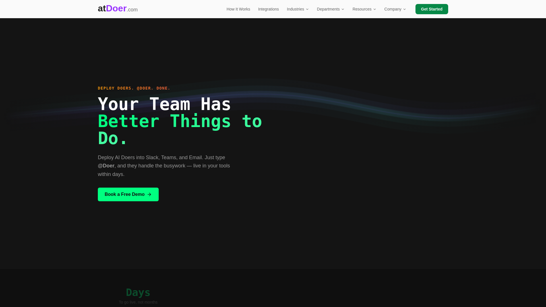Image resolution: width=546 pixels, height=307 pixels.
Task: Click the atDoer.com logo
Action: 118,9
